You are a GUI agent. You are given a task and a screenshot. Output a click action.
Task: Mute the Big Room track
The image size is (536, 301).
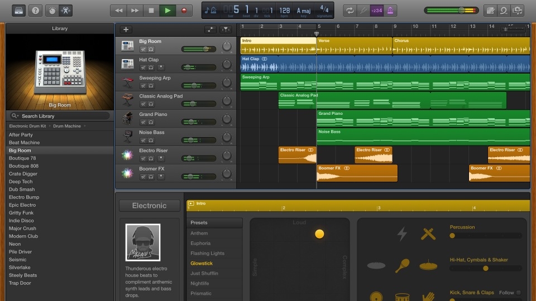click(143, 50)
